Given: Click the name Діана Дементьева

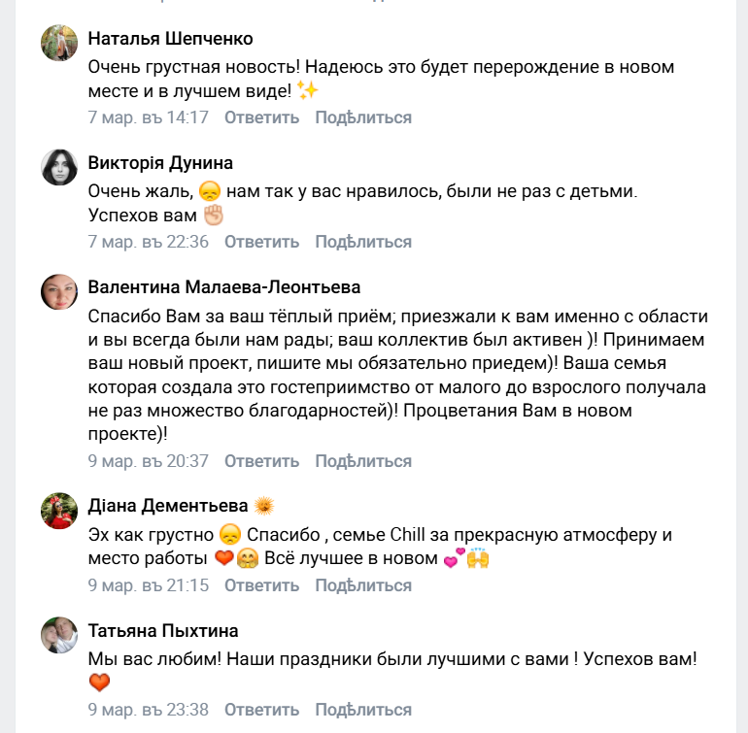Looking at the screenshot, I should click(x=167, y=506).
